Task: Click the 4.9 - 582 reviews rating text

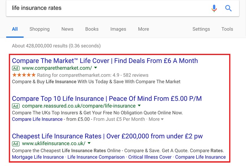Action: (130, 75)
